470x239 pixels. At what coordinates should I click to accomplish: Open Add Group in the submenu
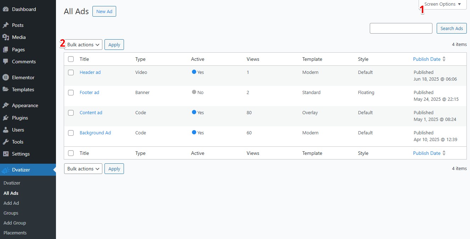click(x=15, y=223)
